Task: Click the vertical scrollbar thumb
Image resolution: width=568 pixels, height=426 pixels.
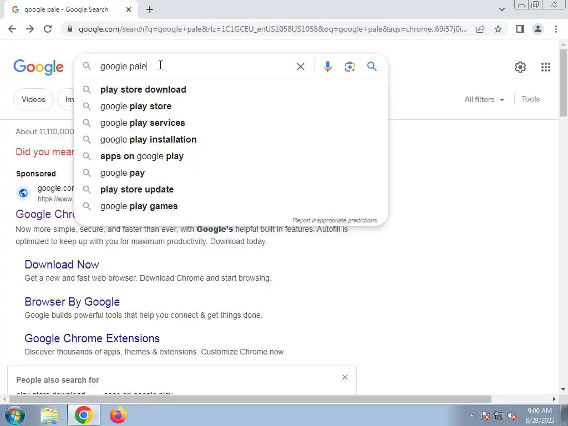Action: 563,82
